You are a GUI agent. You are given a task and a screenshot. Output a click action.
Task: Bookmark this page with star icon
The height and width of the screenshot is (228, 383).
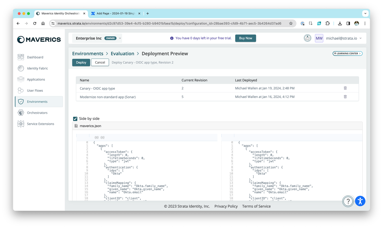pos(291,23)
